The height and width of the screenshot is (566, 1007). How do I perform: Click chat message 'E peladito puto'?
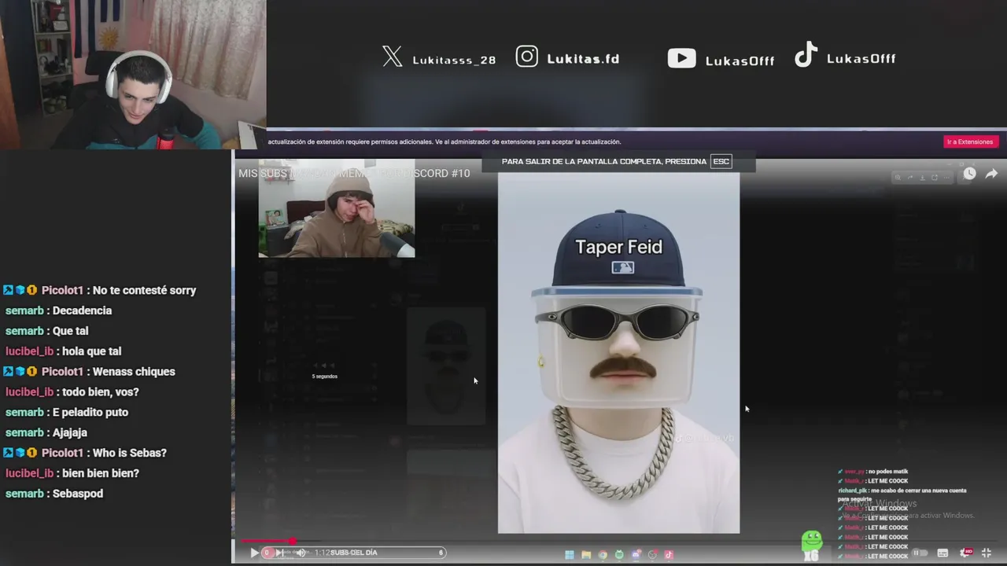click(90, 412)
